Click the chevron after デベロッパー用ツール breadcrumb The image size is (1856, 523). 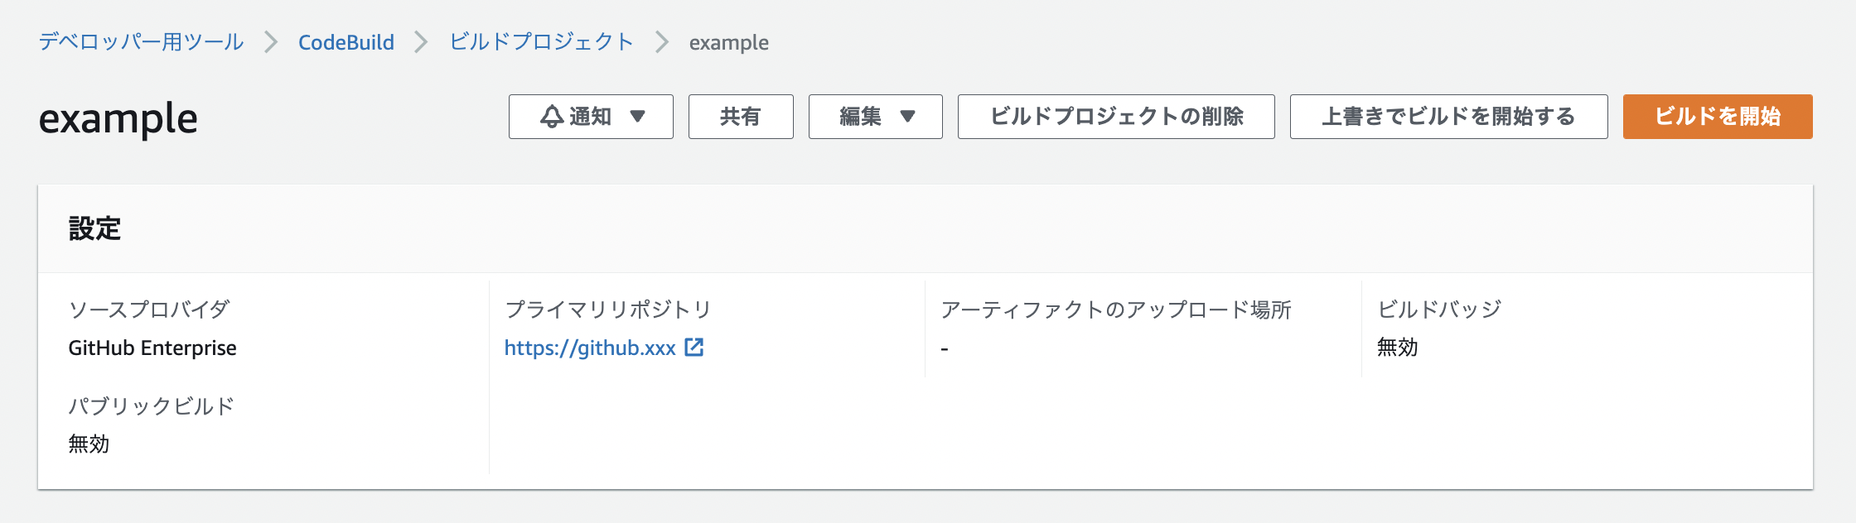pyautogui.click(x=271, y=42)
